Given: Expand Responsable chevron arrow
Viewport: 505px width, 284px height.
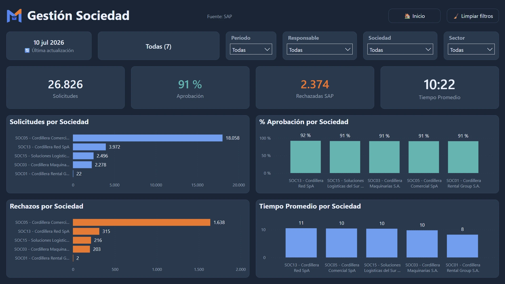Looking at the screenshot, I should pyautogui.click(x=348, y=49).
